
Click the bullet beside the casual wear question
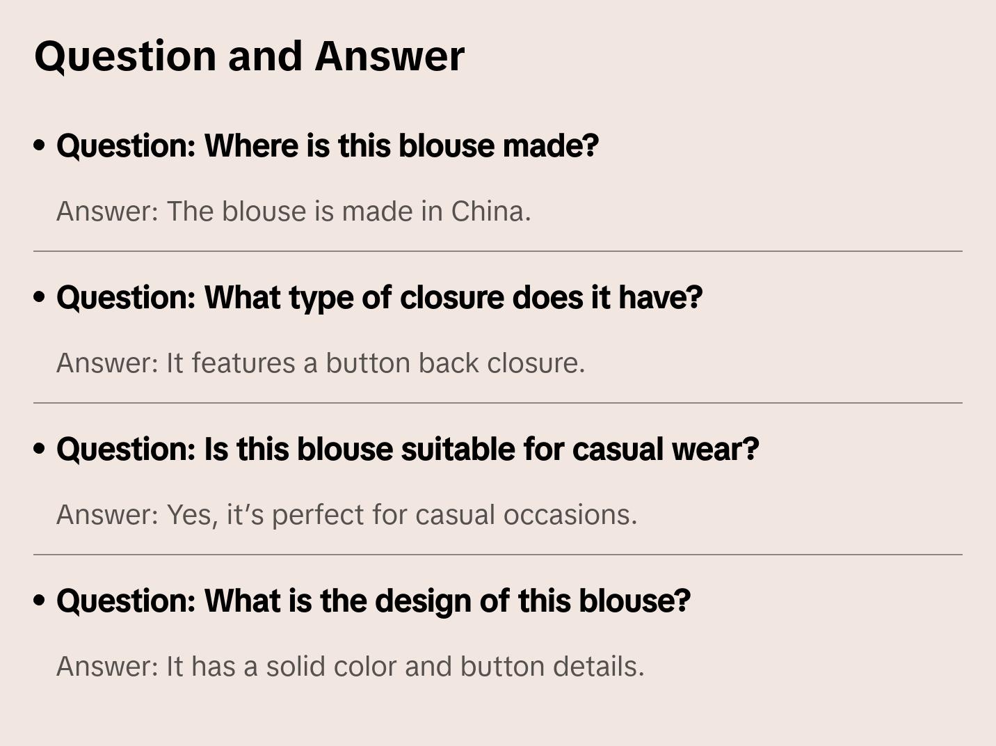coord(40,450)
